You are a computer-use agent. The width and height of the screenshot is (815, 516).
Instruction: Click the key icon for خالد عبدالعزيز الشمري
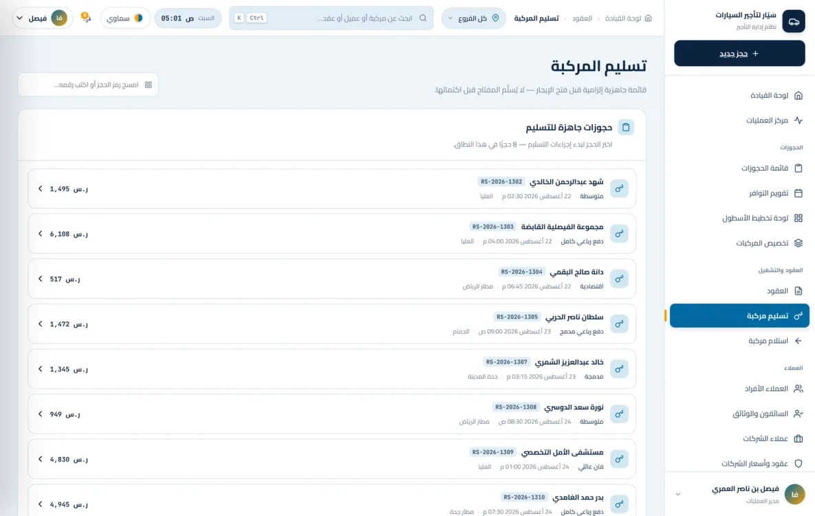(619, 369)
